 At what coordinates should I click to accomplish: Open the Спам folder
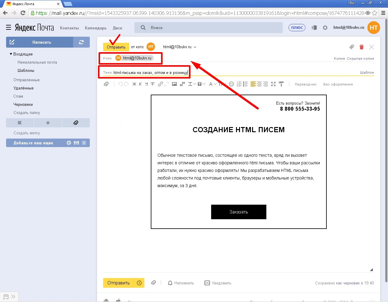click(18, 96)
